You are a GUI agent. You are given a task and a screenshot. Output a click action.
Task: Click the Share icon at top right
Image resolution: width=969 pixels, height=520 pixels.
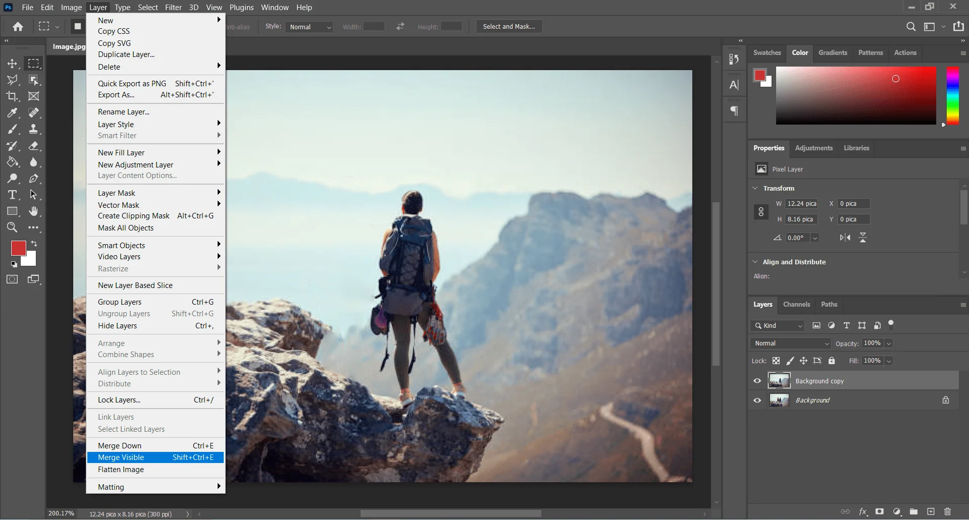click(958, 26)
